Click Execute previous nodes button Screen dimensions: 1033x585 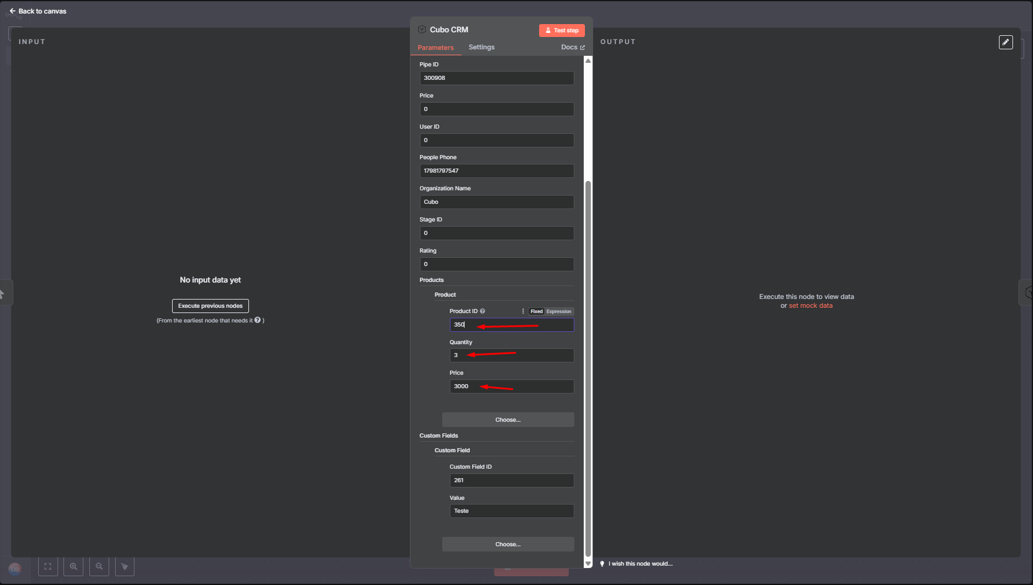[210, 306]
